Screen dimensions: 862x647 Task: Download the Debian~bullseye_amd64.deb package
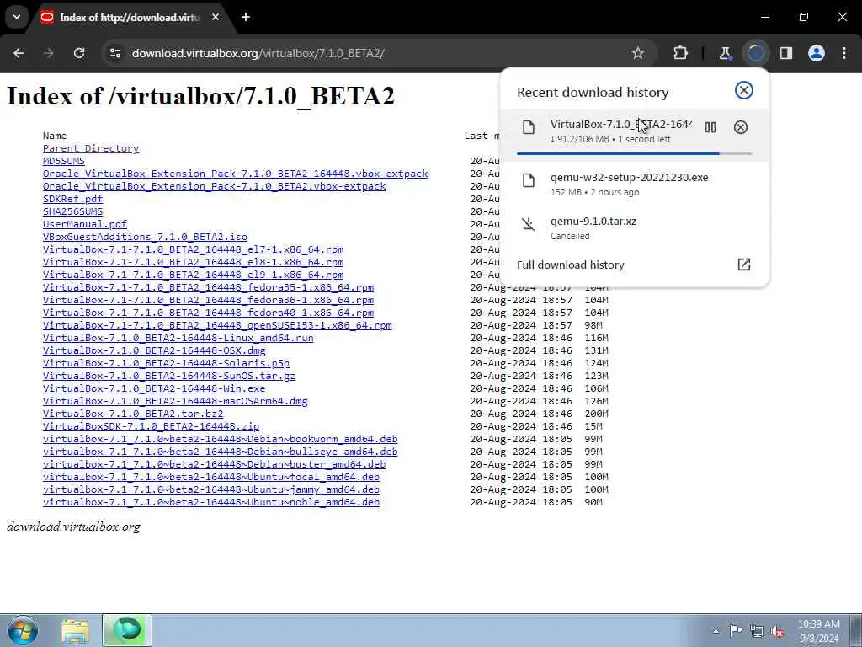221,452
